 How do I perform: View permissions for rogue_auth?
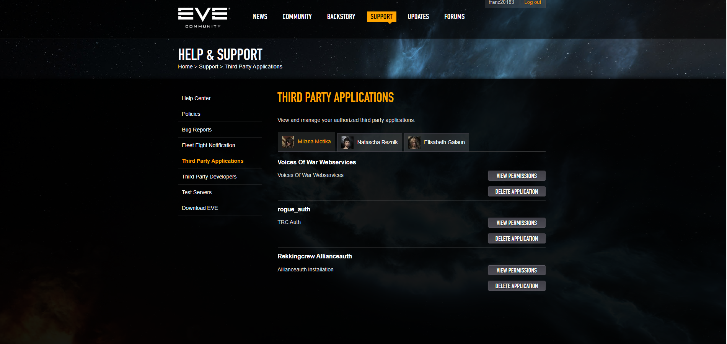click(x=517, y=223)
